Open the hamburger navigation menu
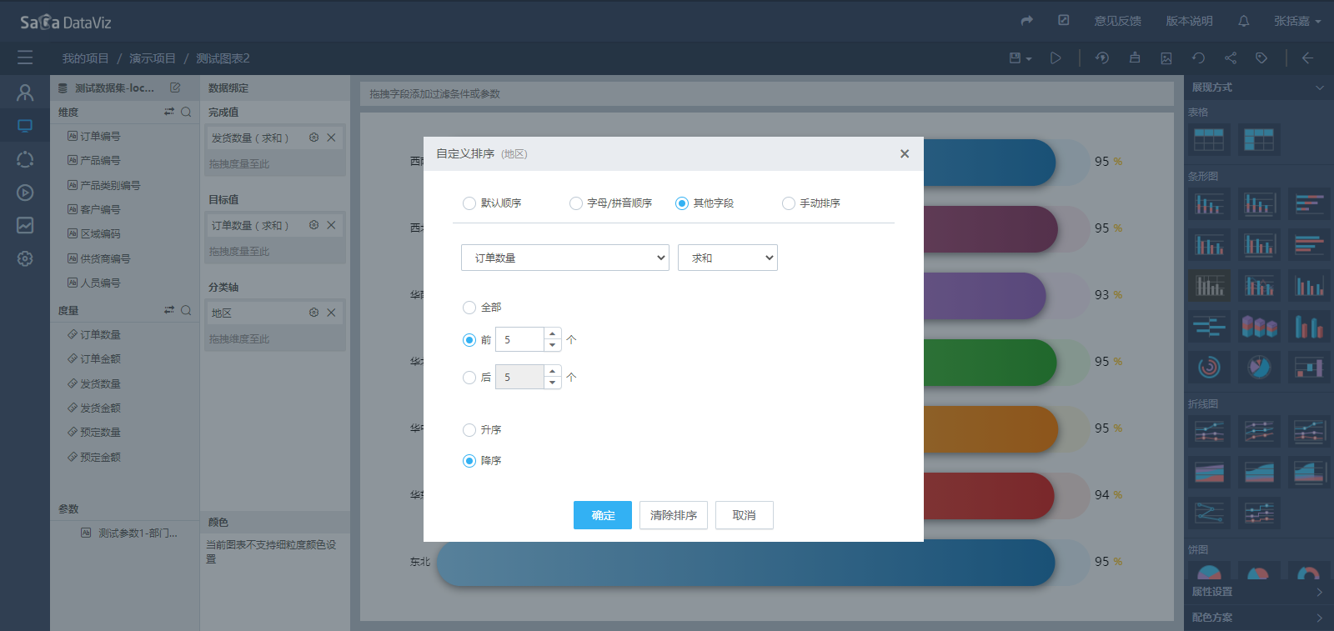 pos(25,58)
